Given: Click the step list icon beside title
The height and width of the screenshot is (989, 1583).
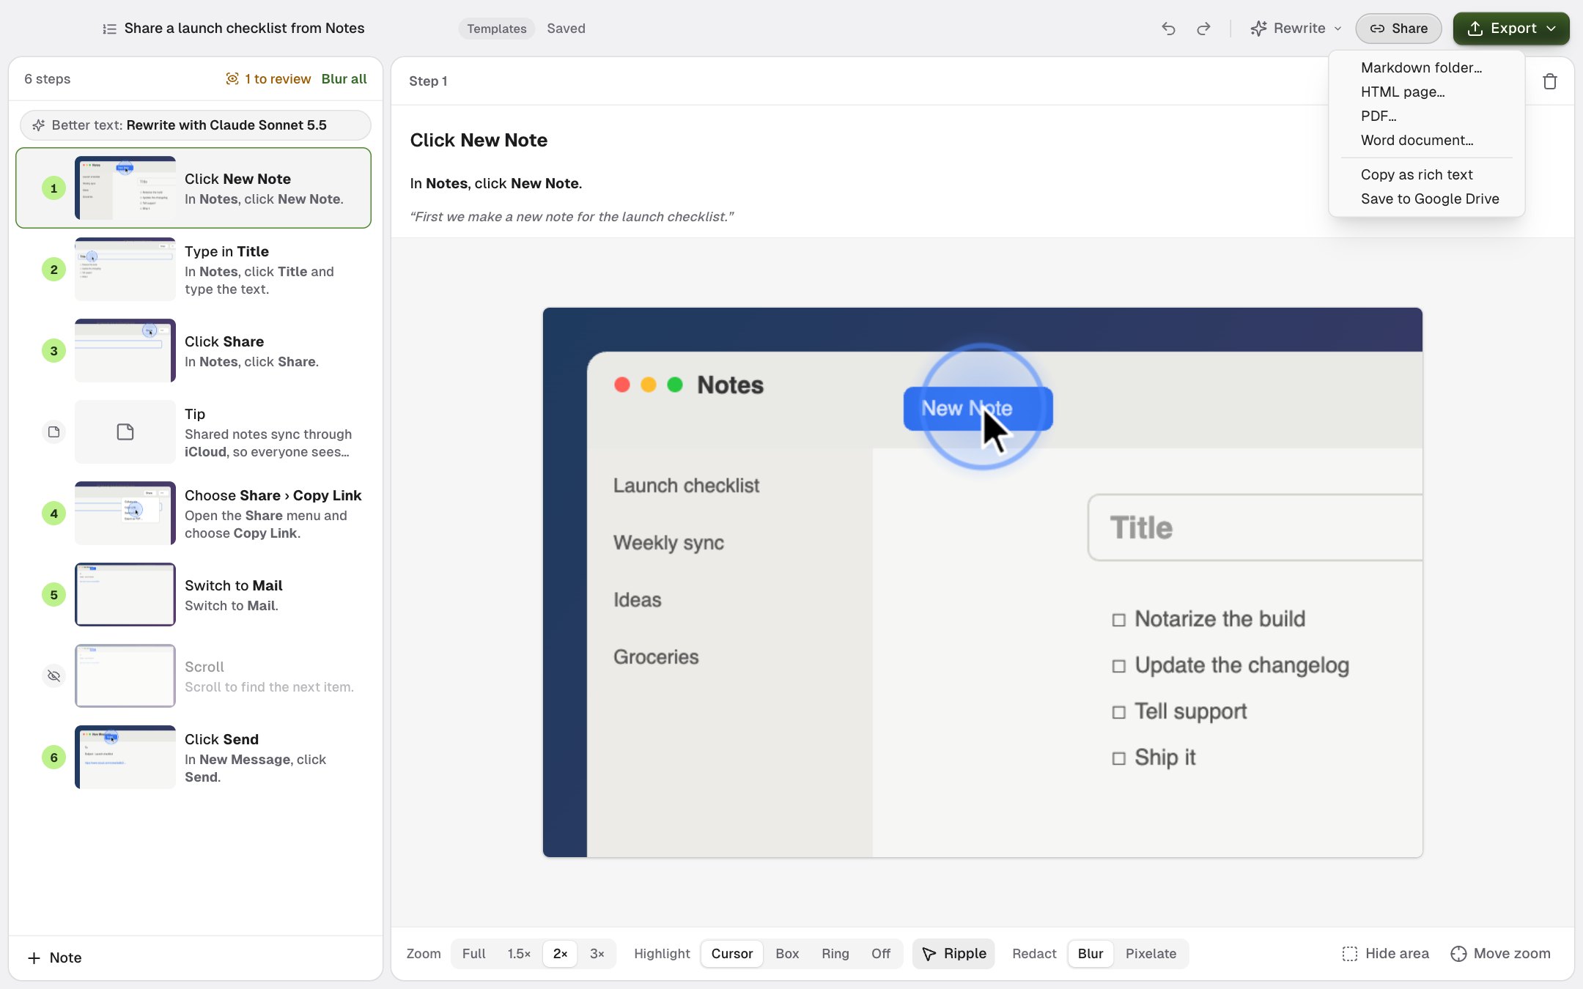Looking at the screenshot, I should point(109,29).
